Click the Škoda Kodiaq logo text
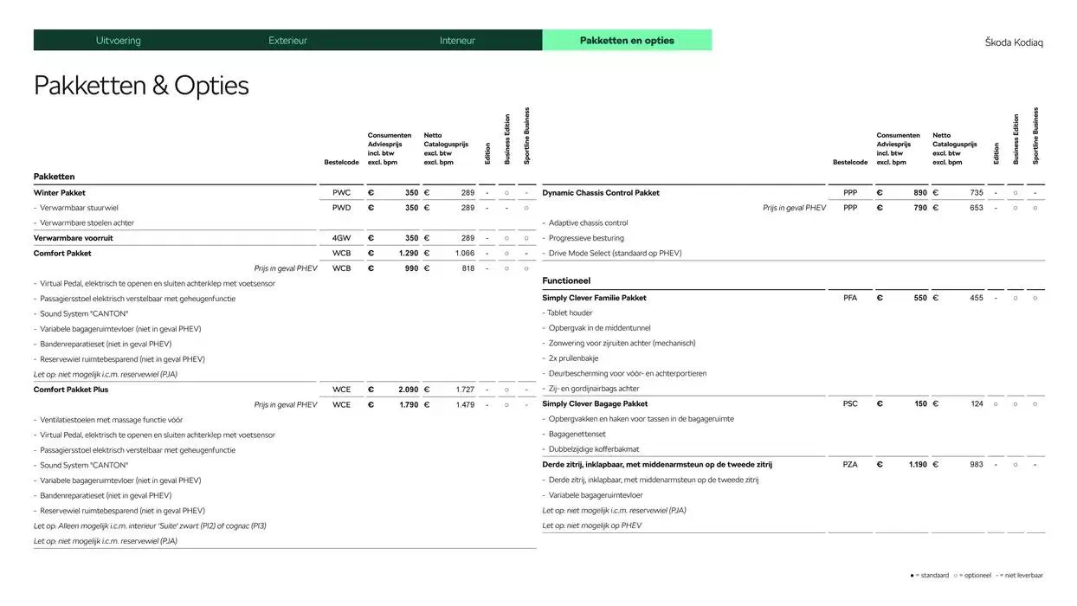1077x606 pixels. click(x=1013, y=42)
